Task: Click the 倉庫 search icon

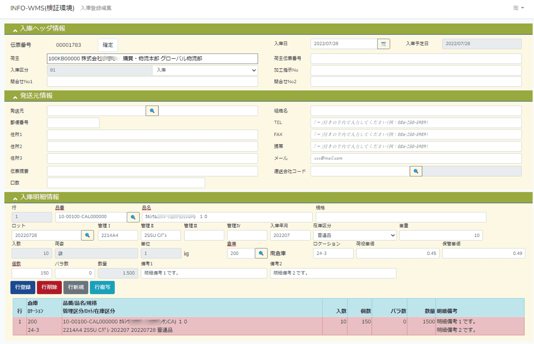Action: [x=261, y=253]
